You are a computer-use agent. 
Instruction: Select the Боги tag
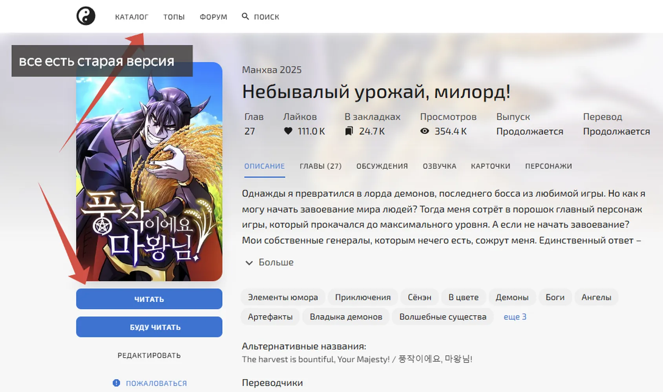point(555,297)
